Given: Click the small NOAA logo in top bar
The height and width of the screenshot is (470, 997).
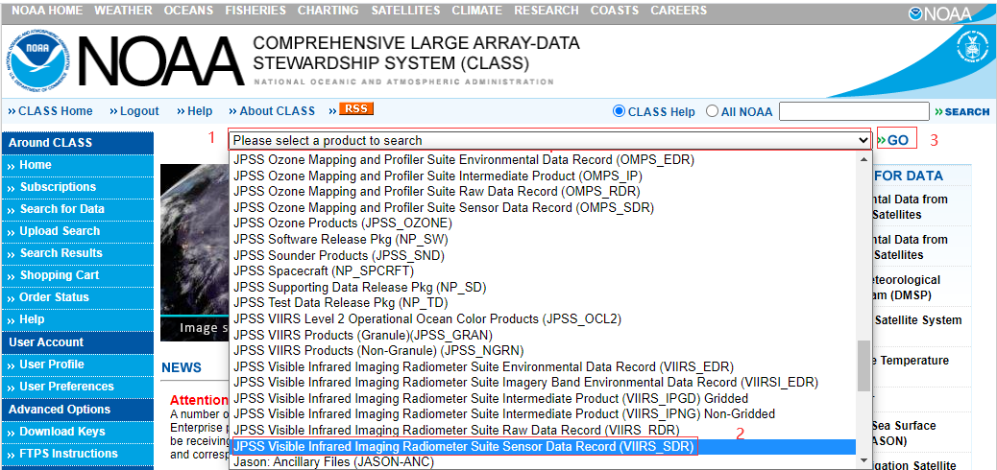Looking at the screenshot, I should click(940, 13).
